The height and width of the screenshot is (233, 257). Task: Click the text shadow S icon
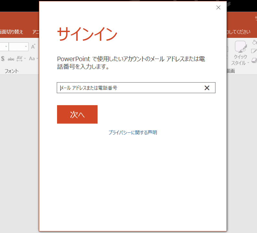point(3,59)
